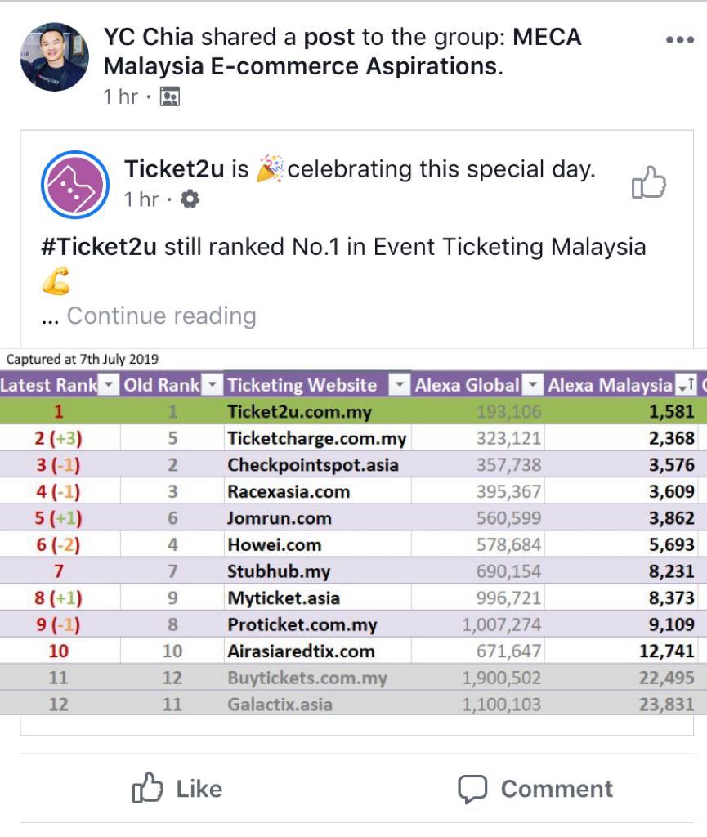
Task: Tap the Like thumbs-up icon
Action: (148, 788)
